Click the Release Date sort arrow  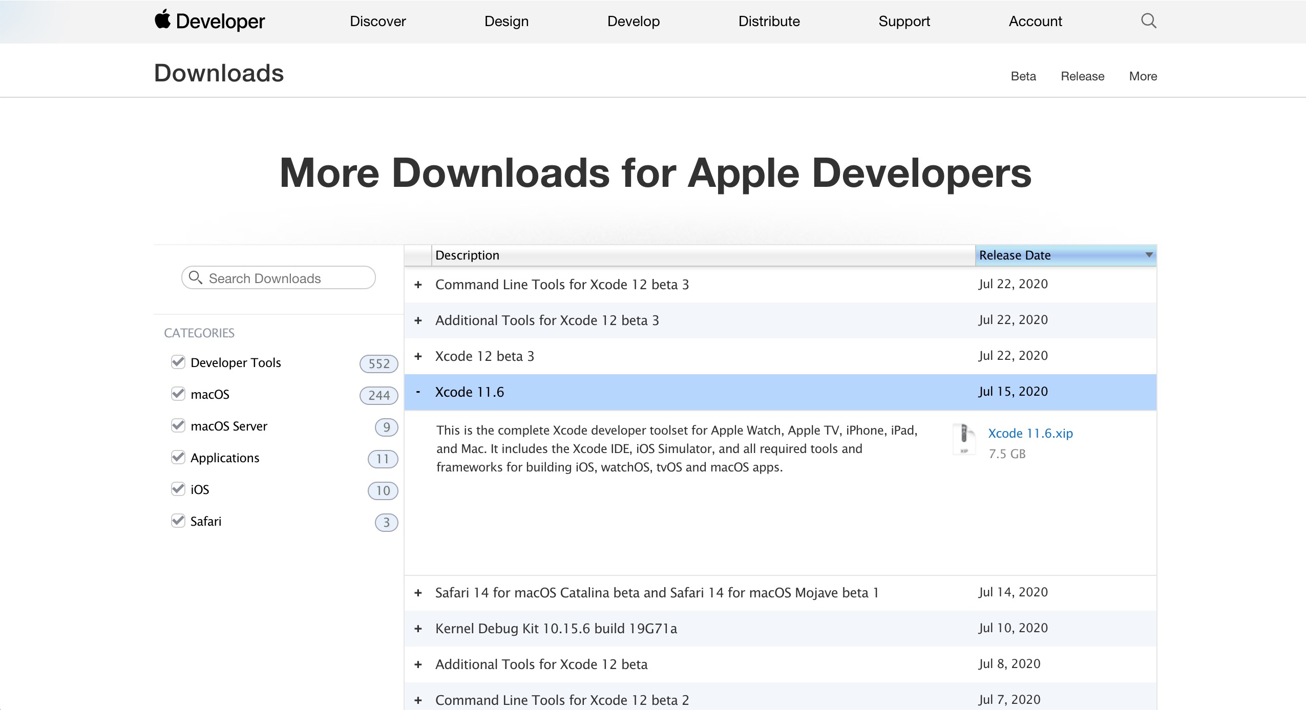1149,255
